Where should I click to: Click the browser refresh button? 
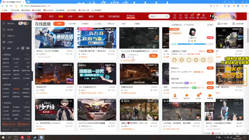tap(7, 6)
